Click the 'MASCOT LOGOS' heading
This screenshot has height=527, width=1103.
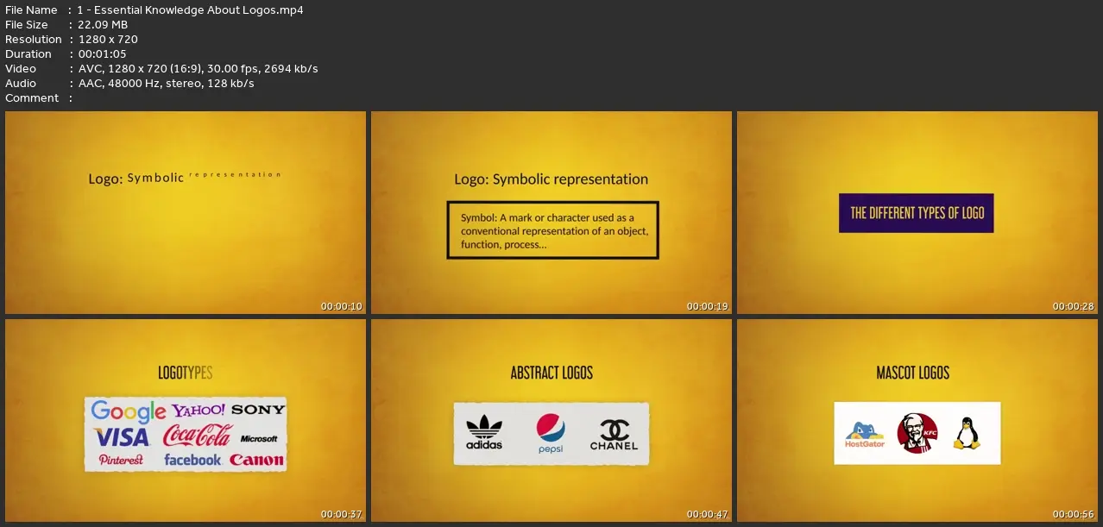click(912, 373)
